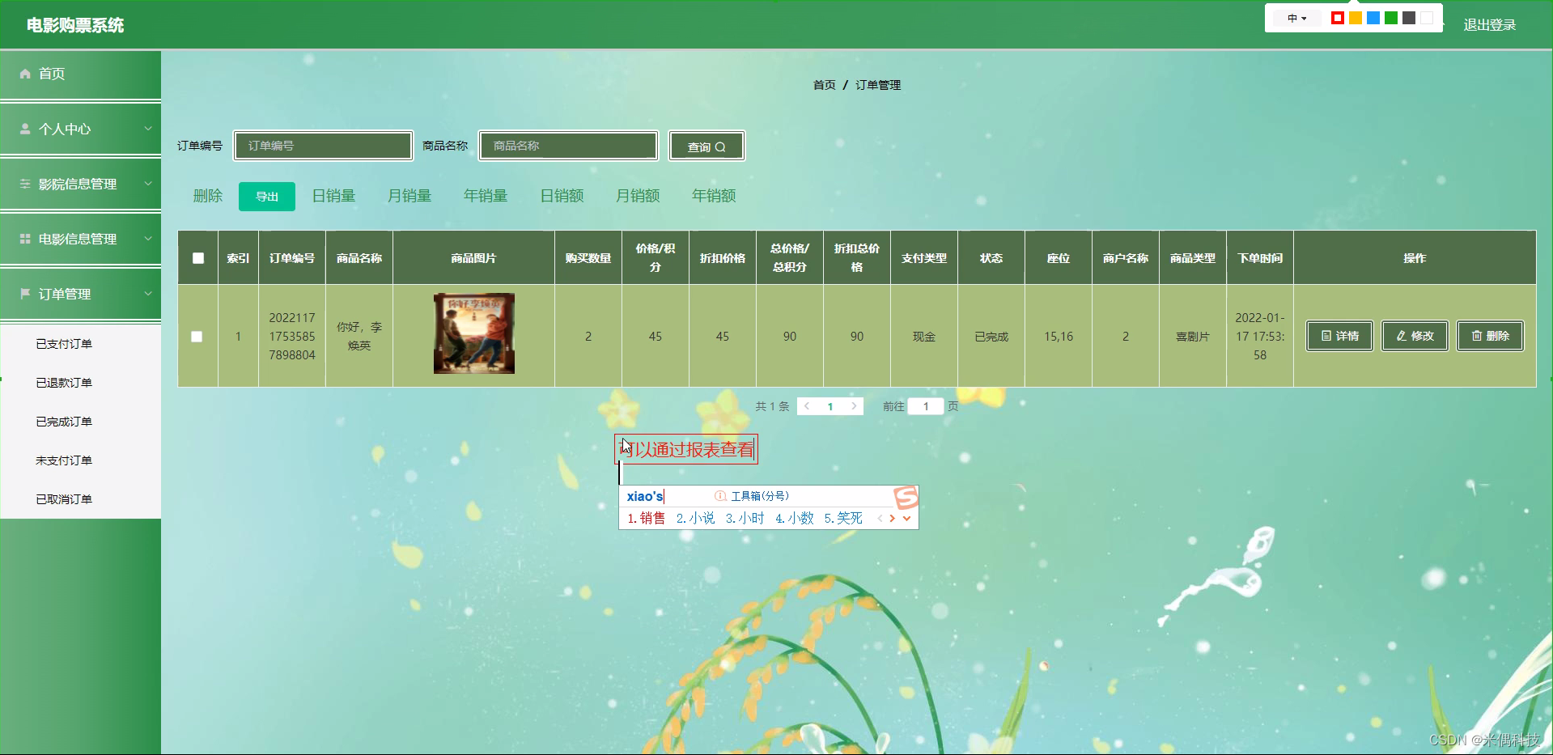
Task: Select the red square annotation tool
Action: [x=1338, y=18]
